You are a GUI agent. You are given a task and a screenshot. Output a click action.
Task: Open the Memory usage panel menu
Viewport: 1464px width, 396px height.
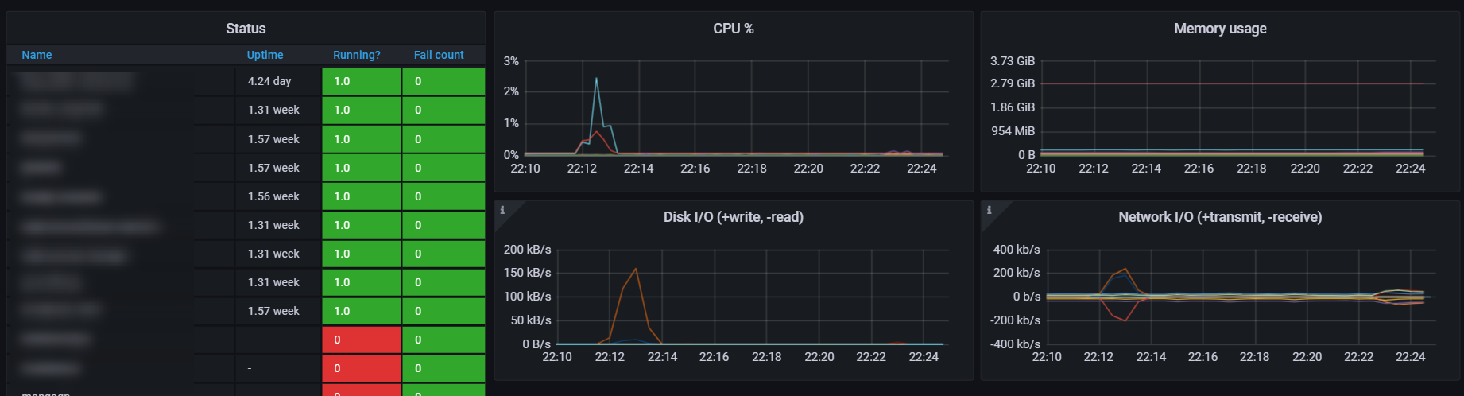pyautogui.click(x=1220, y=29)
